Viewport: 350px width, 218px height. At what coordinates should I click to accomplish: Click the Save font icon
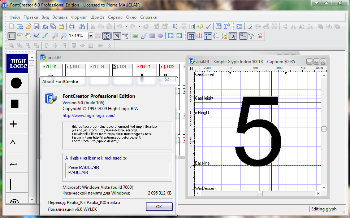point(36,26)
